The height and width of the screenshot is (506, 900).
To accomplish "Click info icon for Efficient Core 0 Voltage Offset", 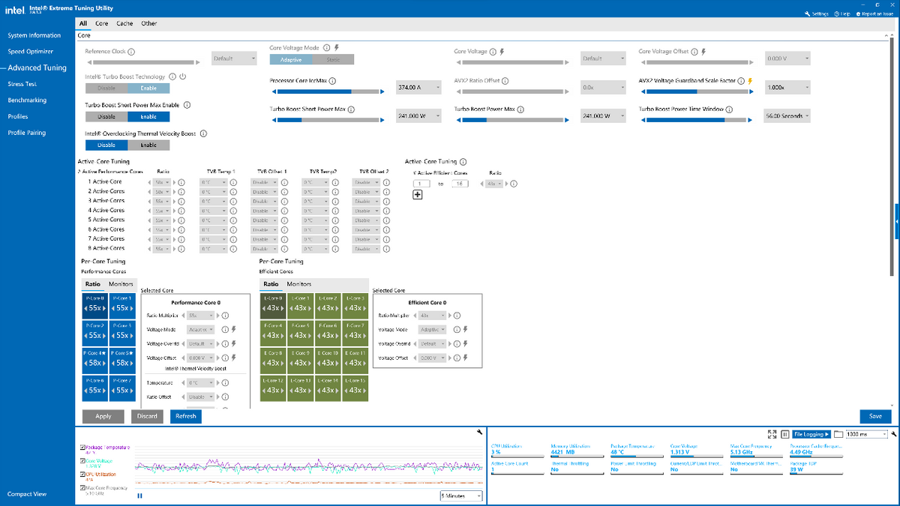I will click(x=455, y=358).
